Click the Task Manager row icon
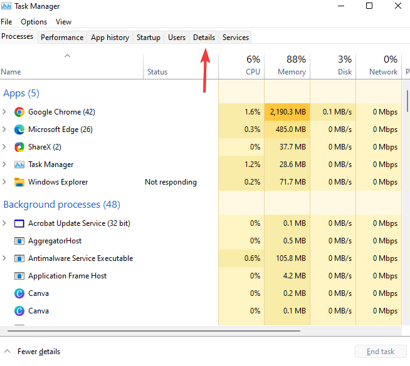Viewport: 410px width, 366px height. (x=19, y=165)
